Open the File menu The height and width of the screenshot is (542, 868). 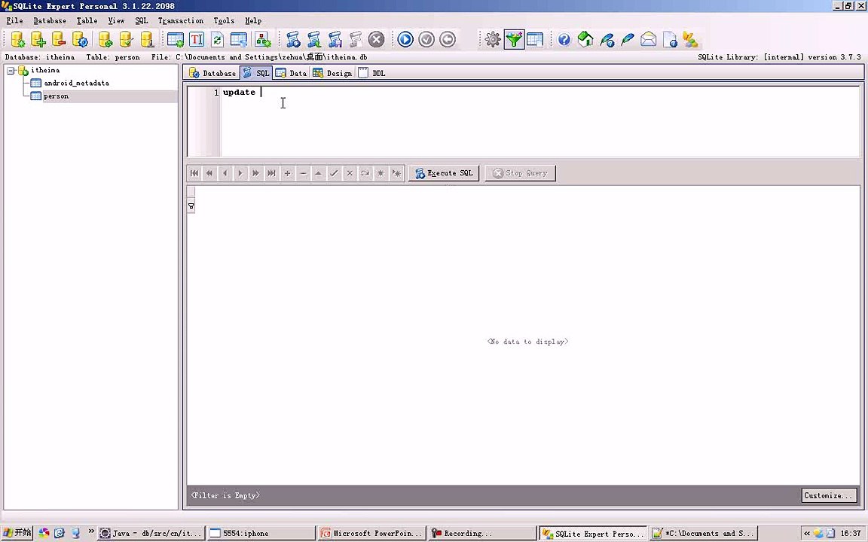(14, 20)
